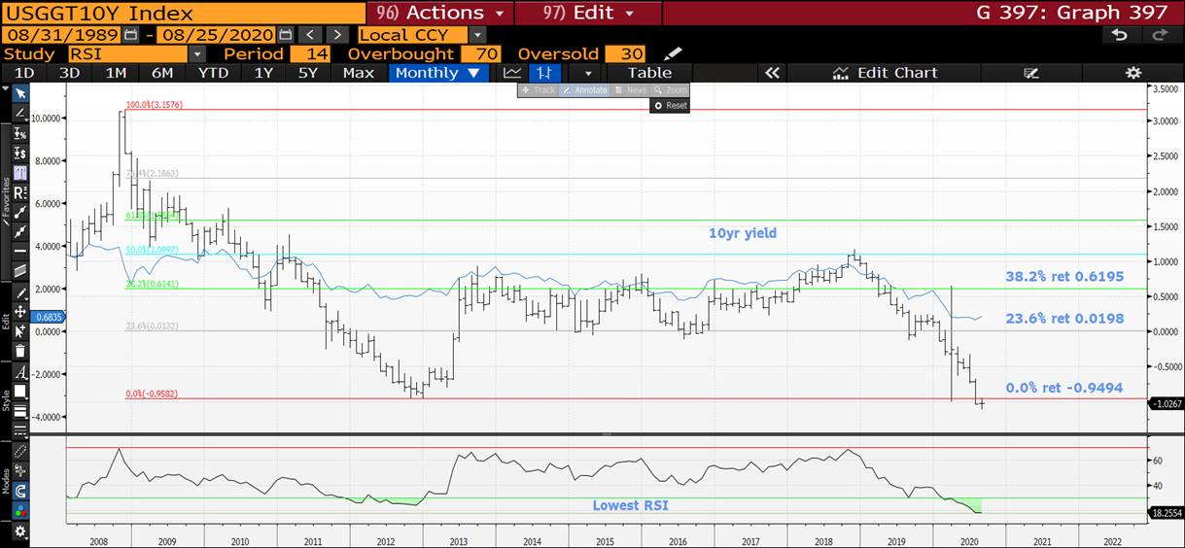Select the Max range tab
This screenshot has height=548, width=1185.
(359, 73)
